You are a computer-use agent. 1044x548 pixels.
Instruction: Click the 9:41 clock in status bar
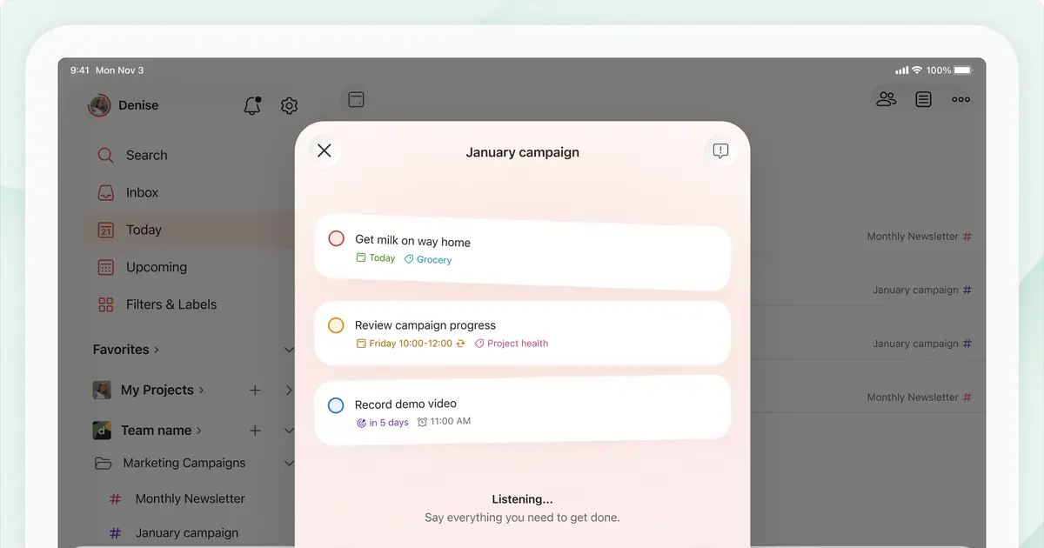point(80,70)
